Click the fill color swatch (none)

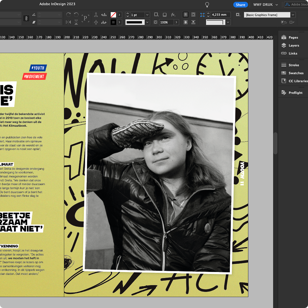tap(113, 15)
